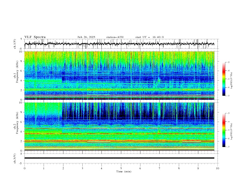Click the ch.2 PSD color scale bar
This screenshot has width=245, height=189.
tap(224, 130)
